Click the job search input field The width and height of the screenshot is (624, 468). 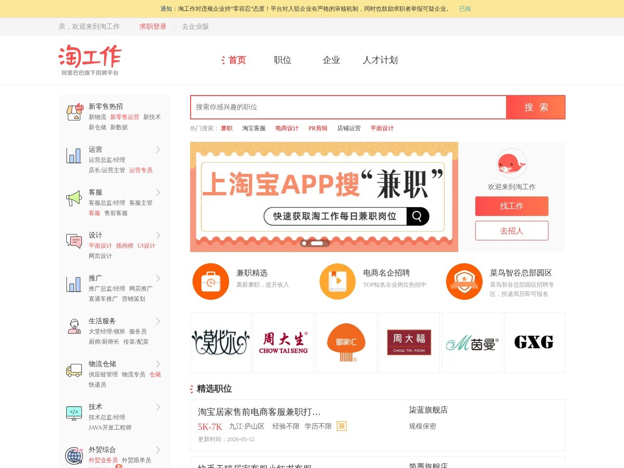(349, 107)
